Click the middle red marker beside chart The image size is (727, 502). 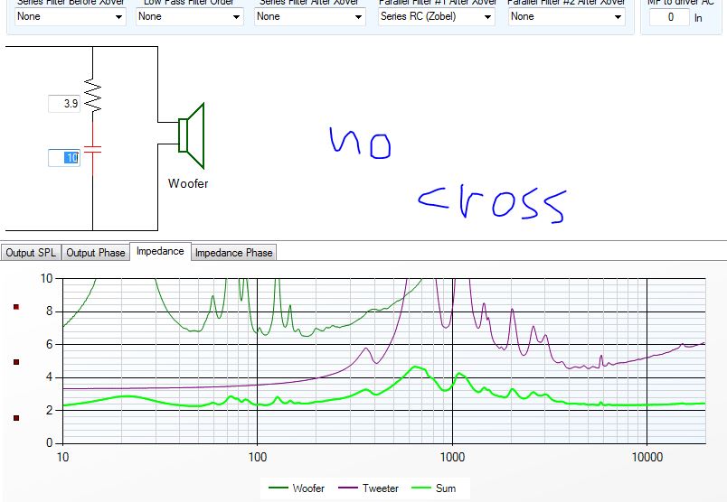16,362
